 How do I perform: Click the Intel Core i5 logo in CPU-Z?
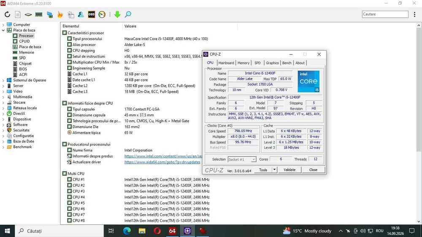308,81
